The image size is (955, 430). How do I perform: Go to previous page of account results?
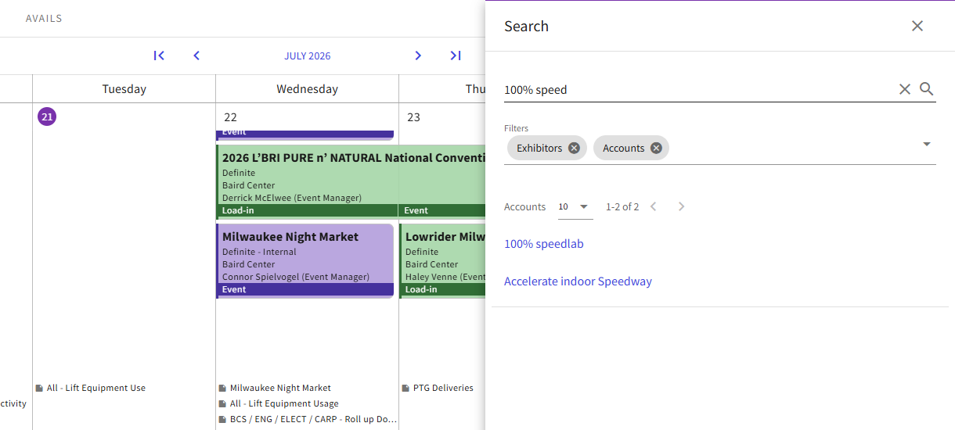tap(654, 206)
